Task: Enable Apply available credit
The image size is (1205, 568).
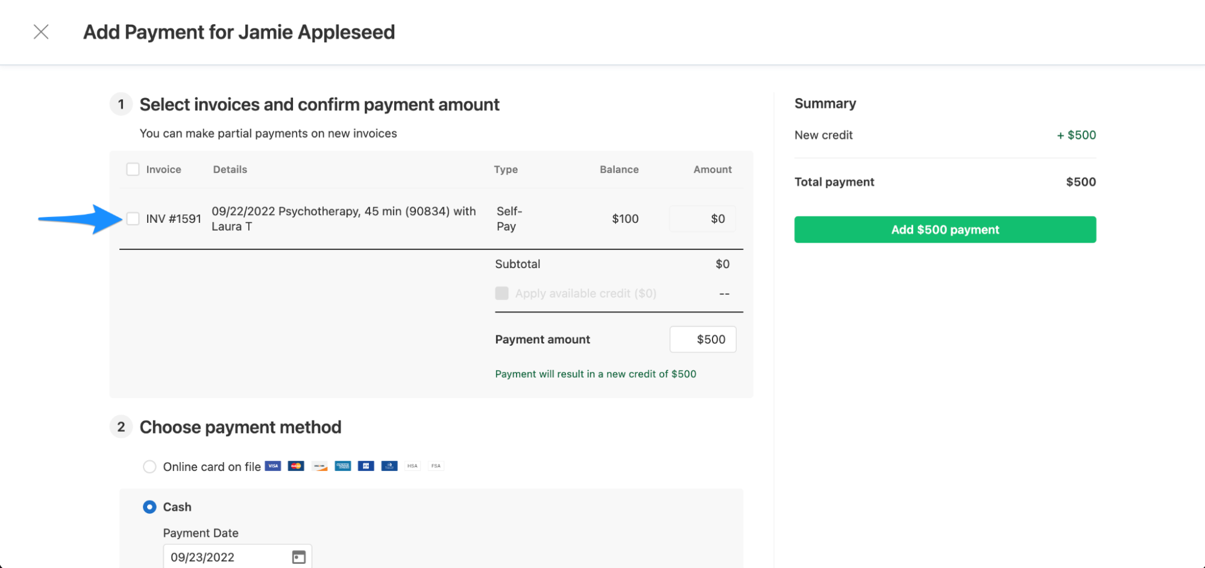Action: coord(502,293)
